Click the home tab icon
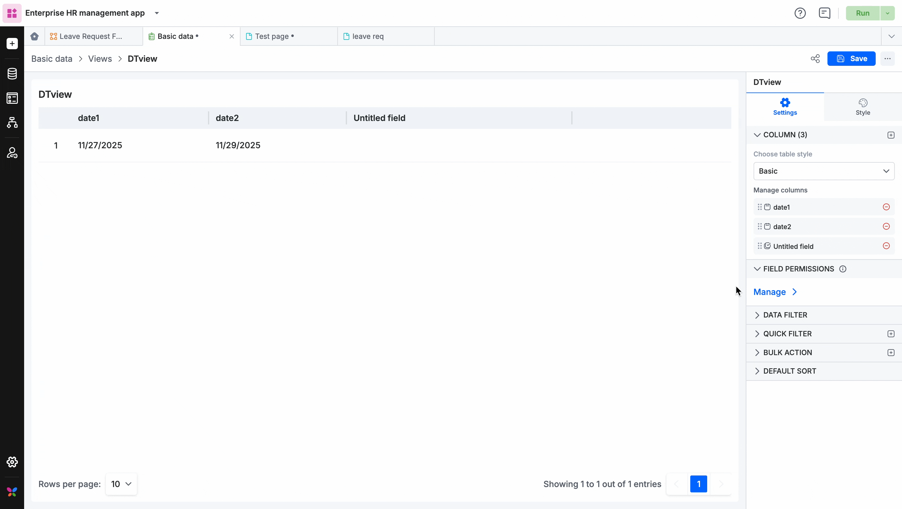The height and width of the screenshot is (509, 902). (x=34, y=36)
